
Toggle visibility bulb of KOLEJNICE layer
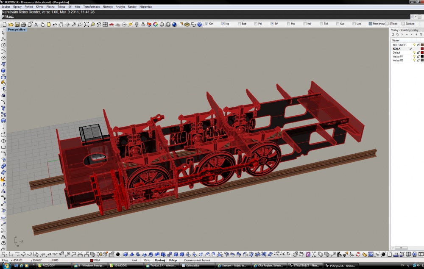click(x=414, y=45)
